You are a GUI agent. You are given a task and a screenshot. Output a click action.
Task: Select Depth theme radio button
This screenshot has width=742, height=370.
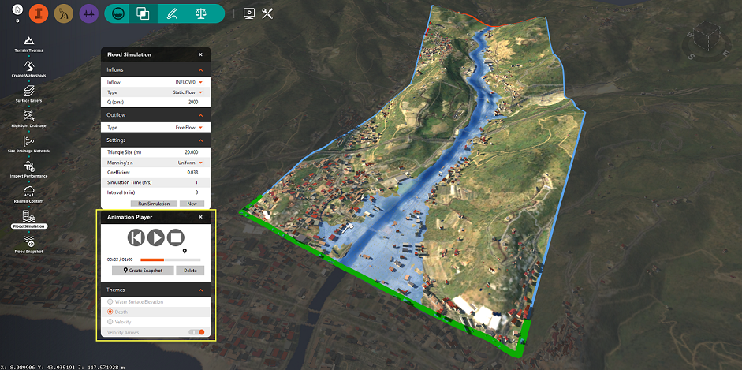110,312
